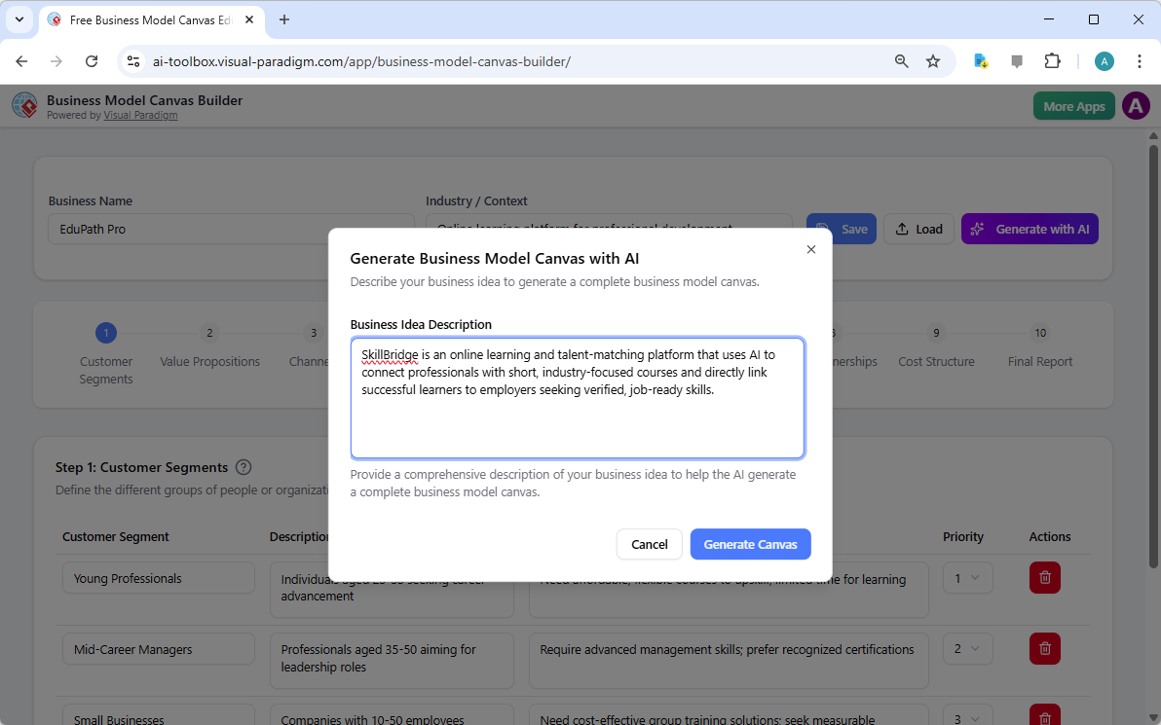Click the Generate Canvas button
Viewport: 1161px width, 725px height.
(750, 544)
